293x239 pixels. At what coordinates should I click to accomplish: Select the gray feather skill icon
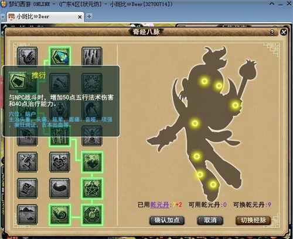pyautogui.click(x=60, y=188)
